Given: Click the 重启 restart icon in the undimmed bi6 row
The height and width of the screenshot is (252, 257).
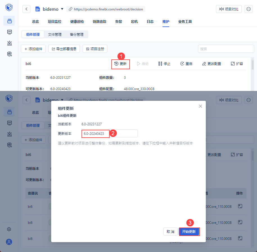Looking at the screenshot, I should pyautogui.click(x=182, y=64).
